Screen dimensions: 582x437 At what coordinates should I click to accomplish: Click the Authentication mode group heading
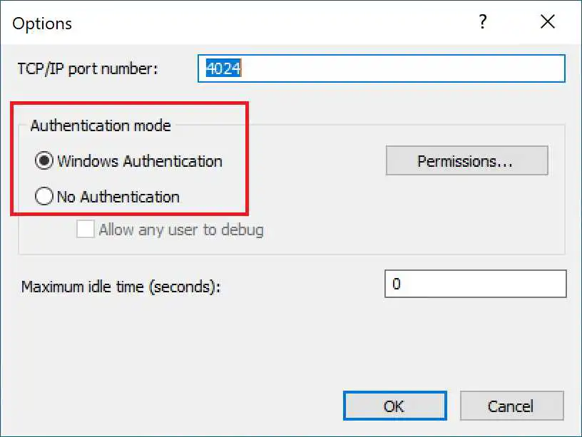[x=100, y=125]
